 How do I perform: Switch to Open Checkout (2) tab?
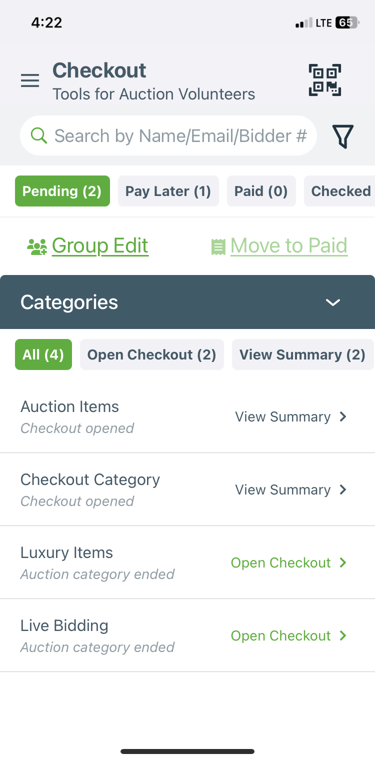152,354
